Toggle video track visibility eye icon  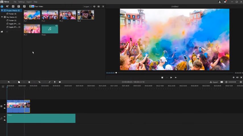click(5, 105)
